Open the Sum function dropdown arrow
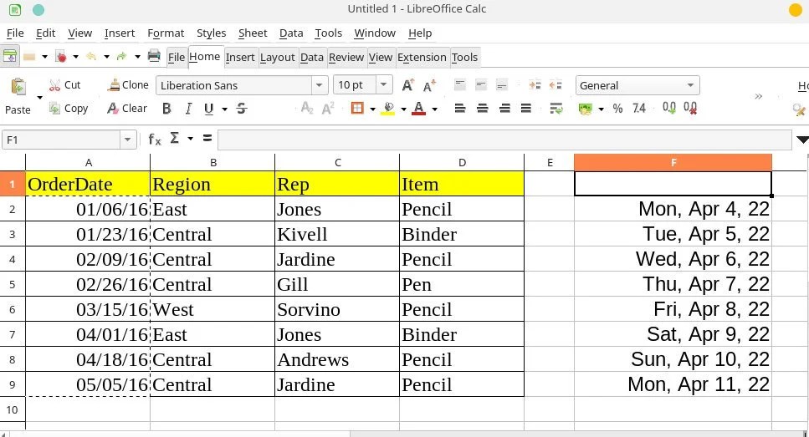The width and height of the screenshot is (809, 437). pyautogui.click(x=191, y=138)
